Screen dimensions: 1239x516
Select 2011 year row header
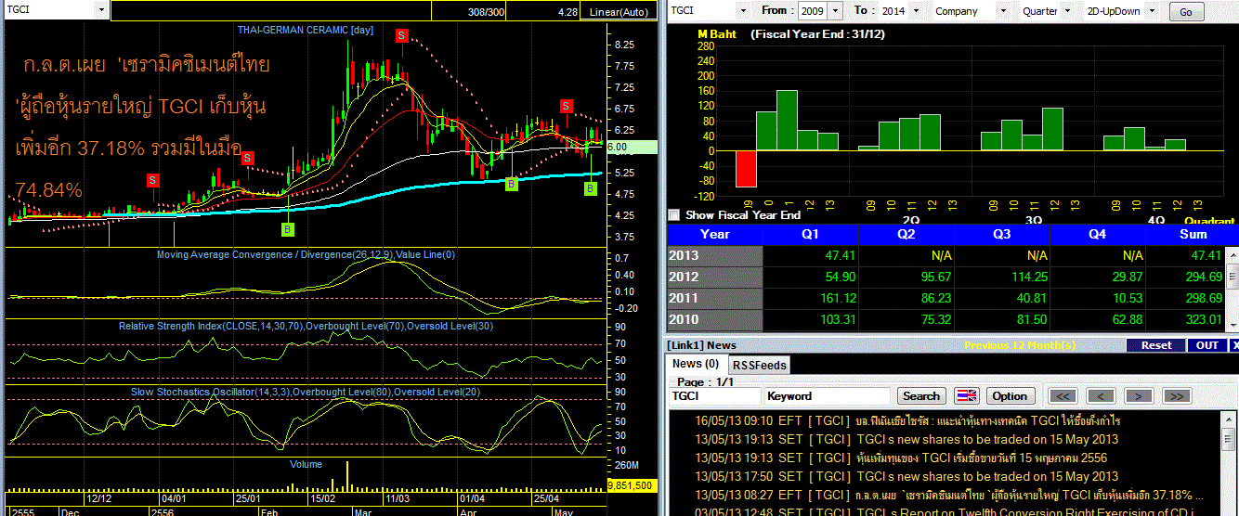714,298
